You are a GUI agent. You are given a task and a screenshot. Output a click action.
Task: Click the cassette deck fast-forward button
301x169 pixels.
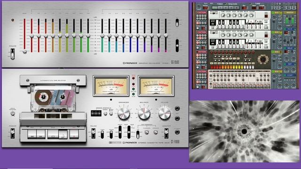pyautogui.click(x=41, y=133)
